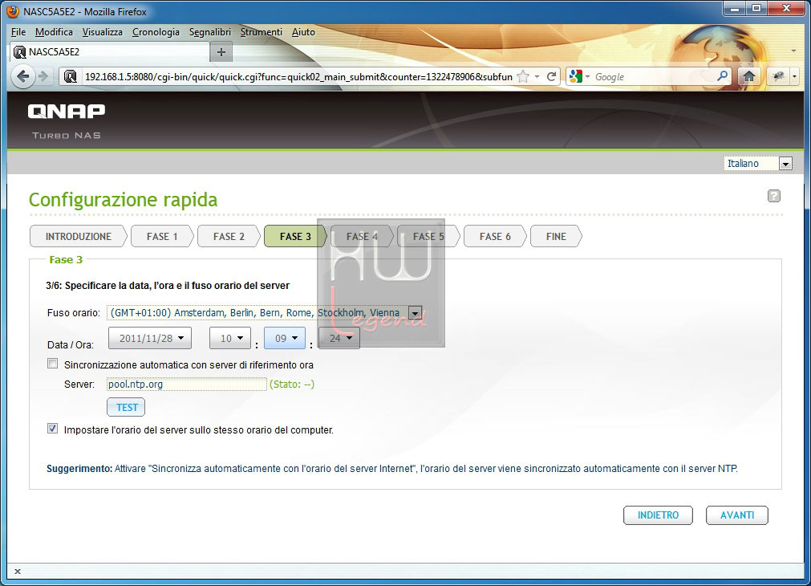Open the bookmarks toolbar icon next to Home

778,76
